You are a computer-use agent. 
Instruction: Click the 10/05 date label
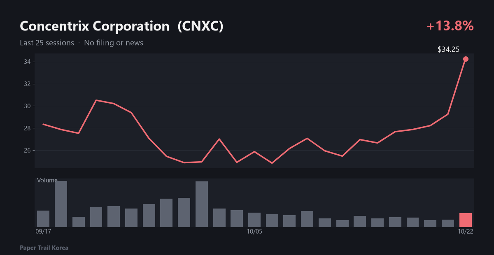tap(254, 232)
